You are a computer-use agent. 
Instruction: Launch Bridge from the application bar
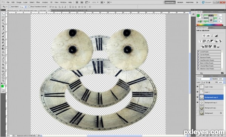click(77, 2)
